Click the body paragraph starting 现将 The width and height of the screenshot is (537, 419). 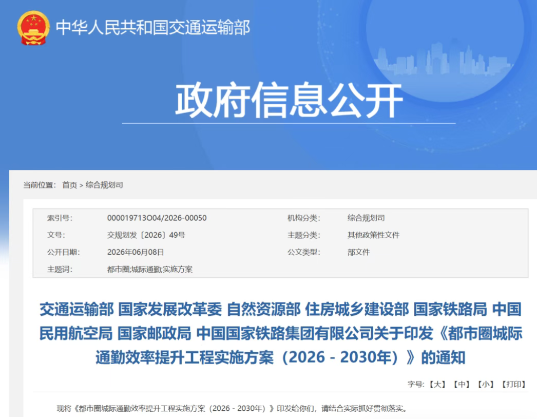[233, 408]
